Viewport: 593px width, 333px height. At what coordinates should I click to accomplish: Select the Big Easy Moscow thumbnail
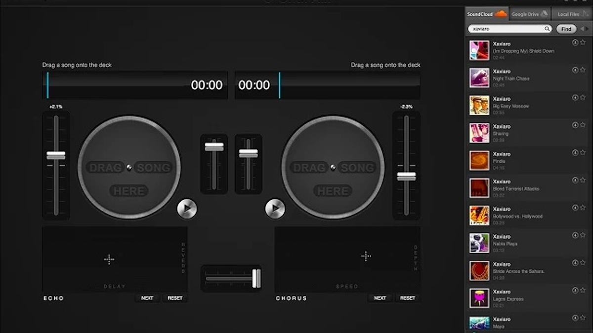(x=479, y=106)
